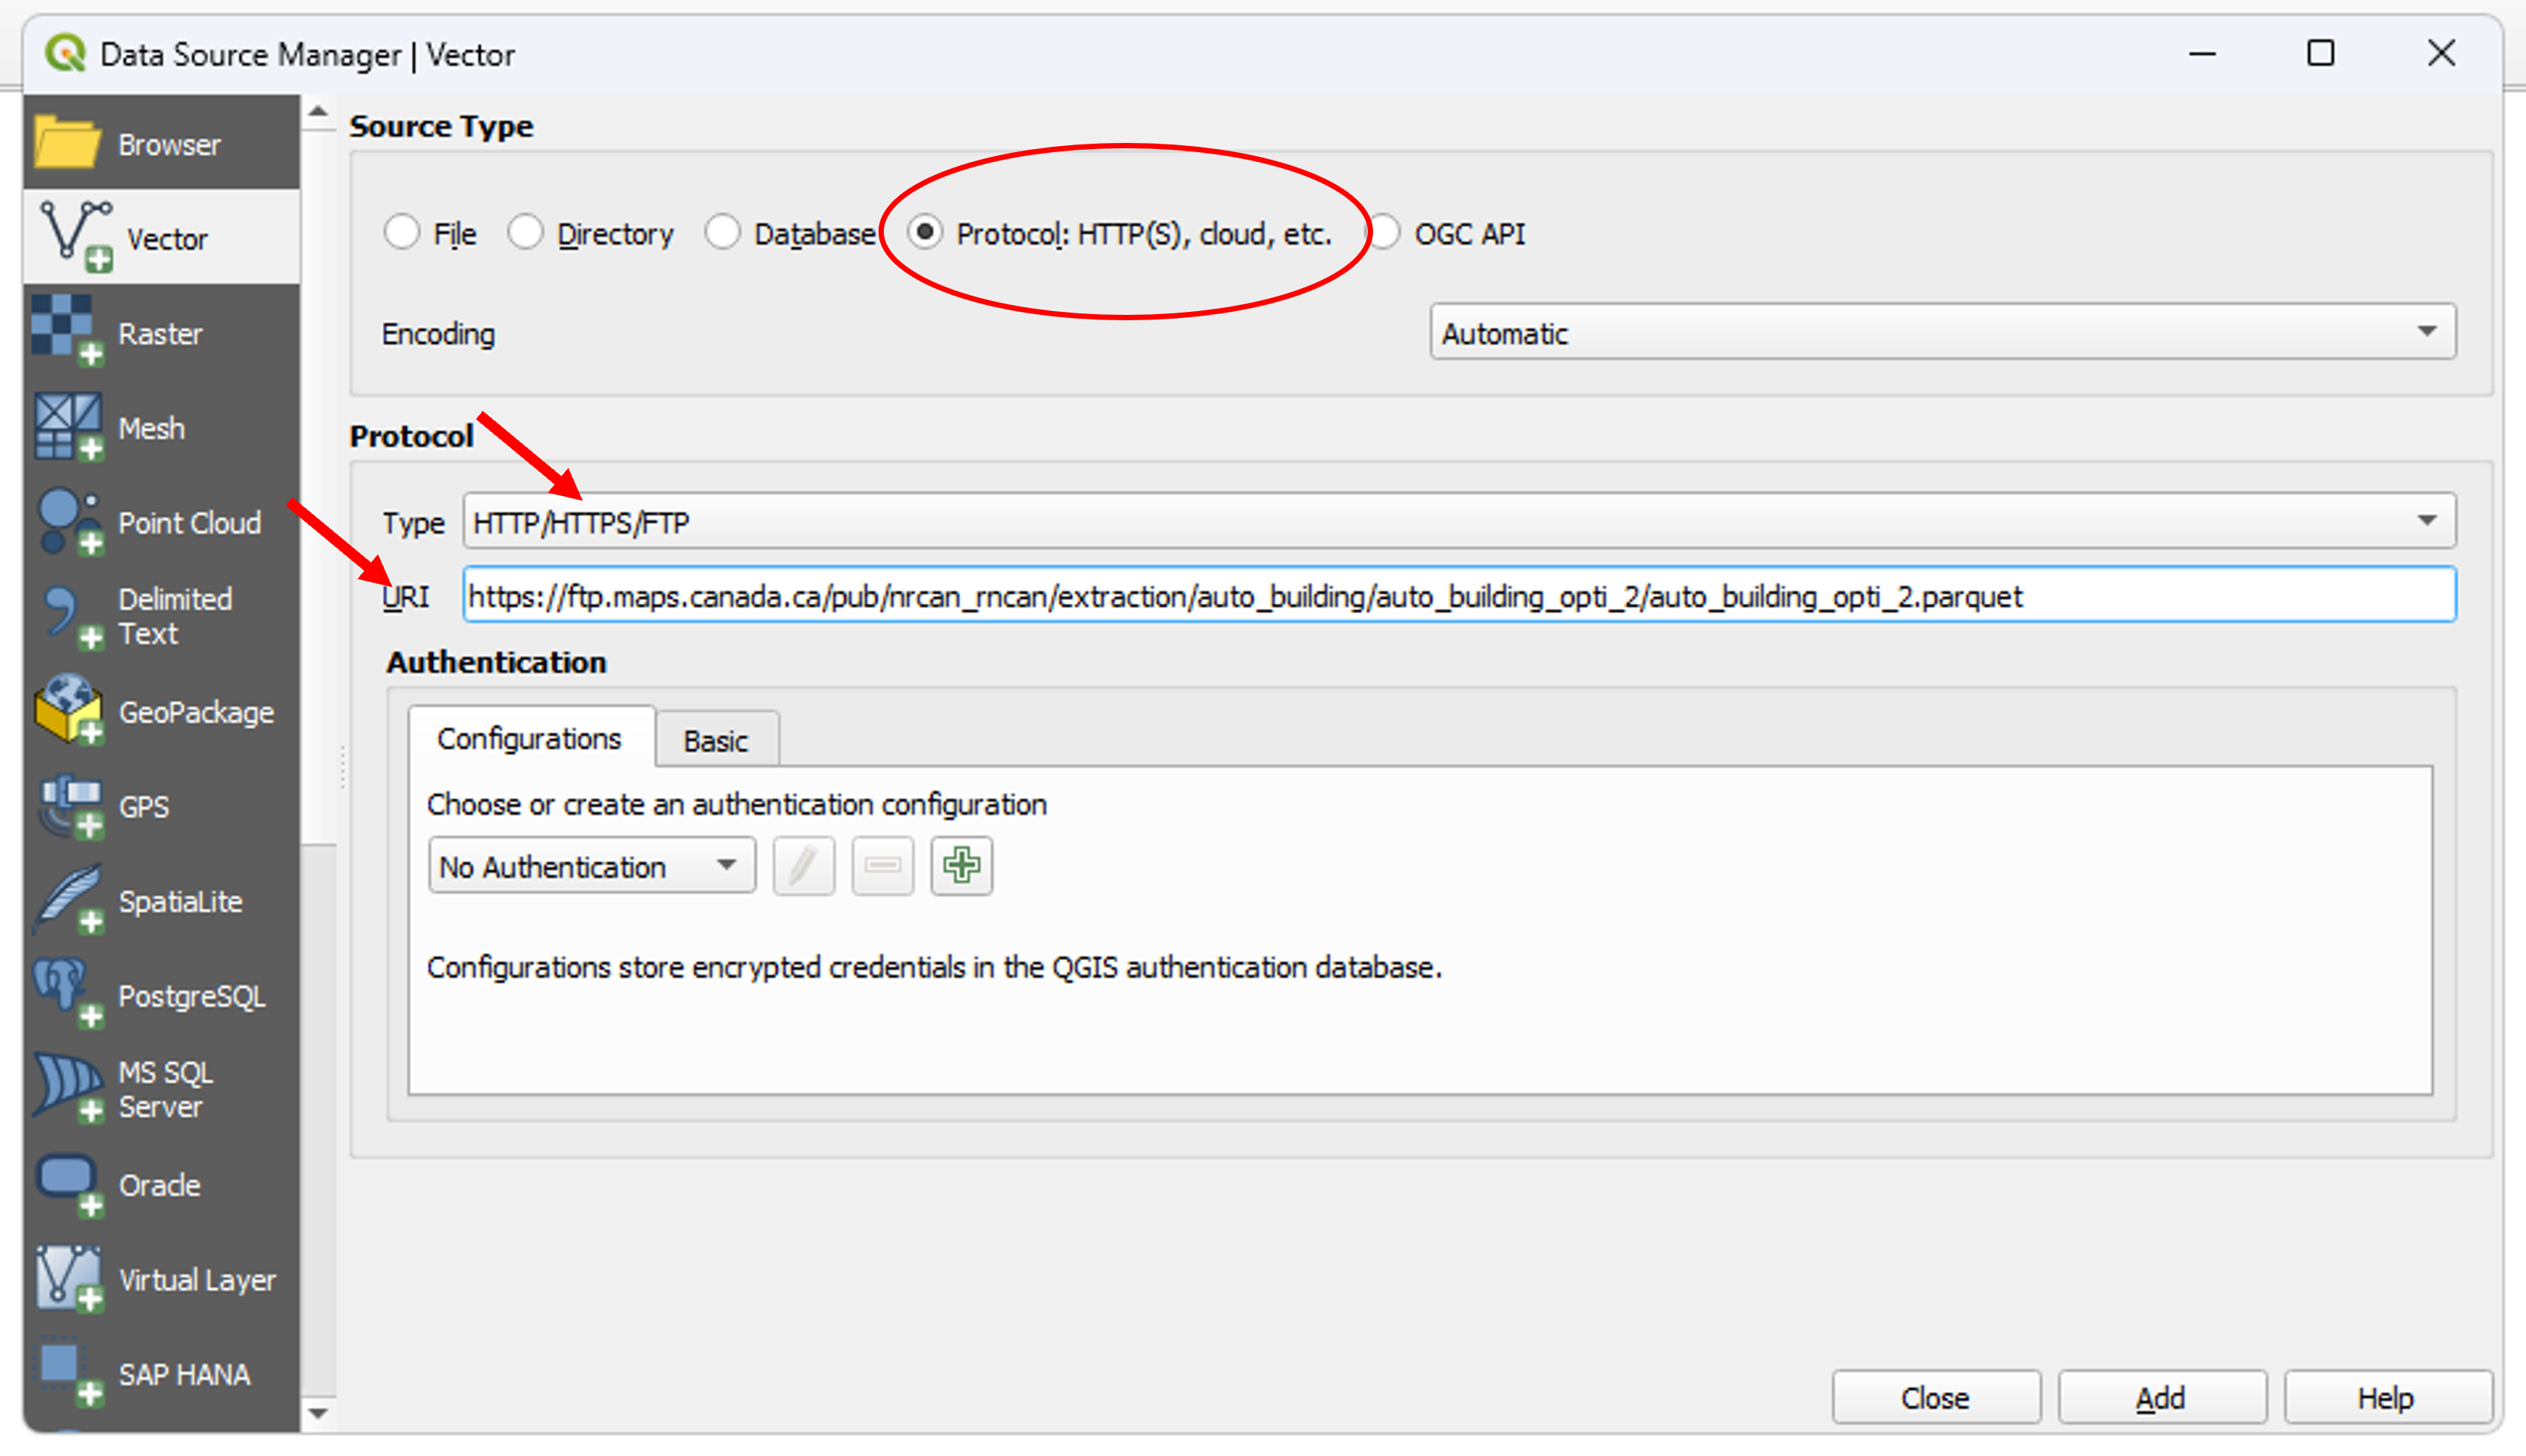2526x1456 pixels.
Task: Open the GeoPackage connection panel
Action: [x=197, y=712]
